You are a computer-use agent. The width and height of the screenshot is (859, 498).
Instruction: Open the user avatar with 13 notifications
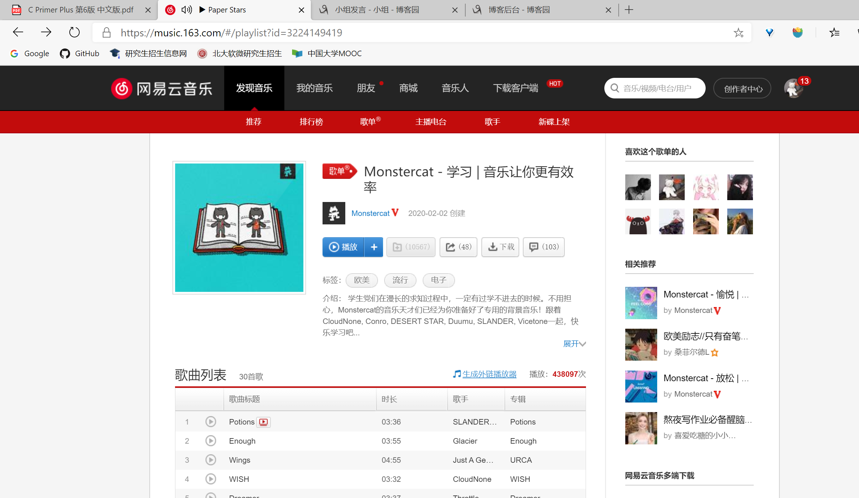click(793, 89)
